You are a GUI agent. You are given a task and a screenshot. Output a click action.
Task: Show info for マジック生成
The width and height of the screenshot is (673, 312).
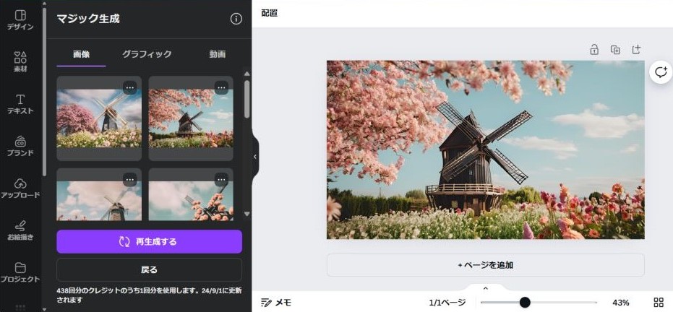click(x=236, y=19)
